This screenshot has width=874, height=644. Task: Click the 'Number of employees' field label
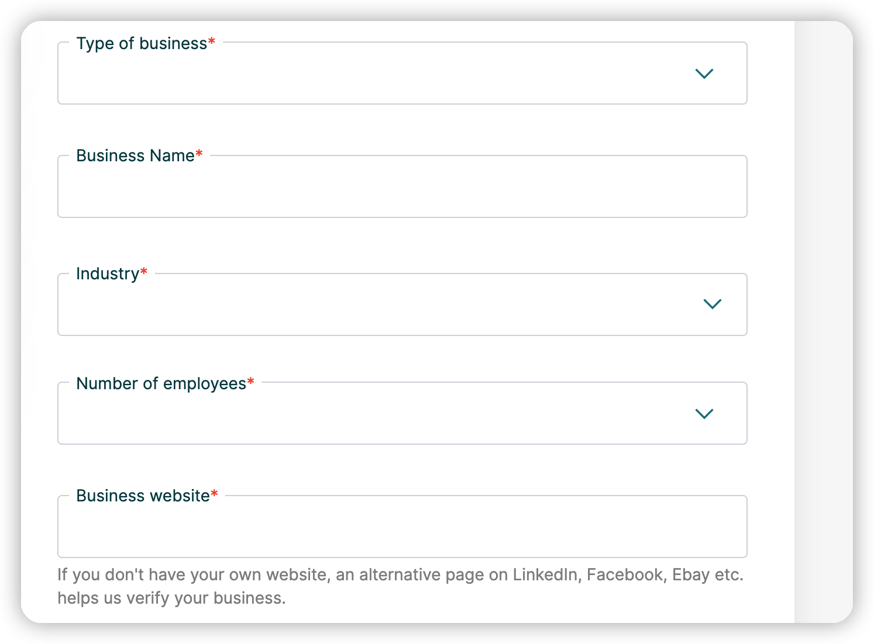click(161, 384)
